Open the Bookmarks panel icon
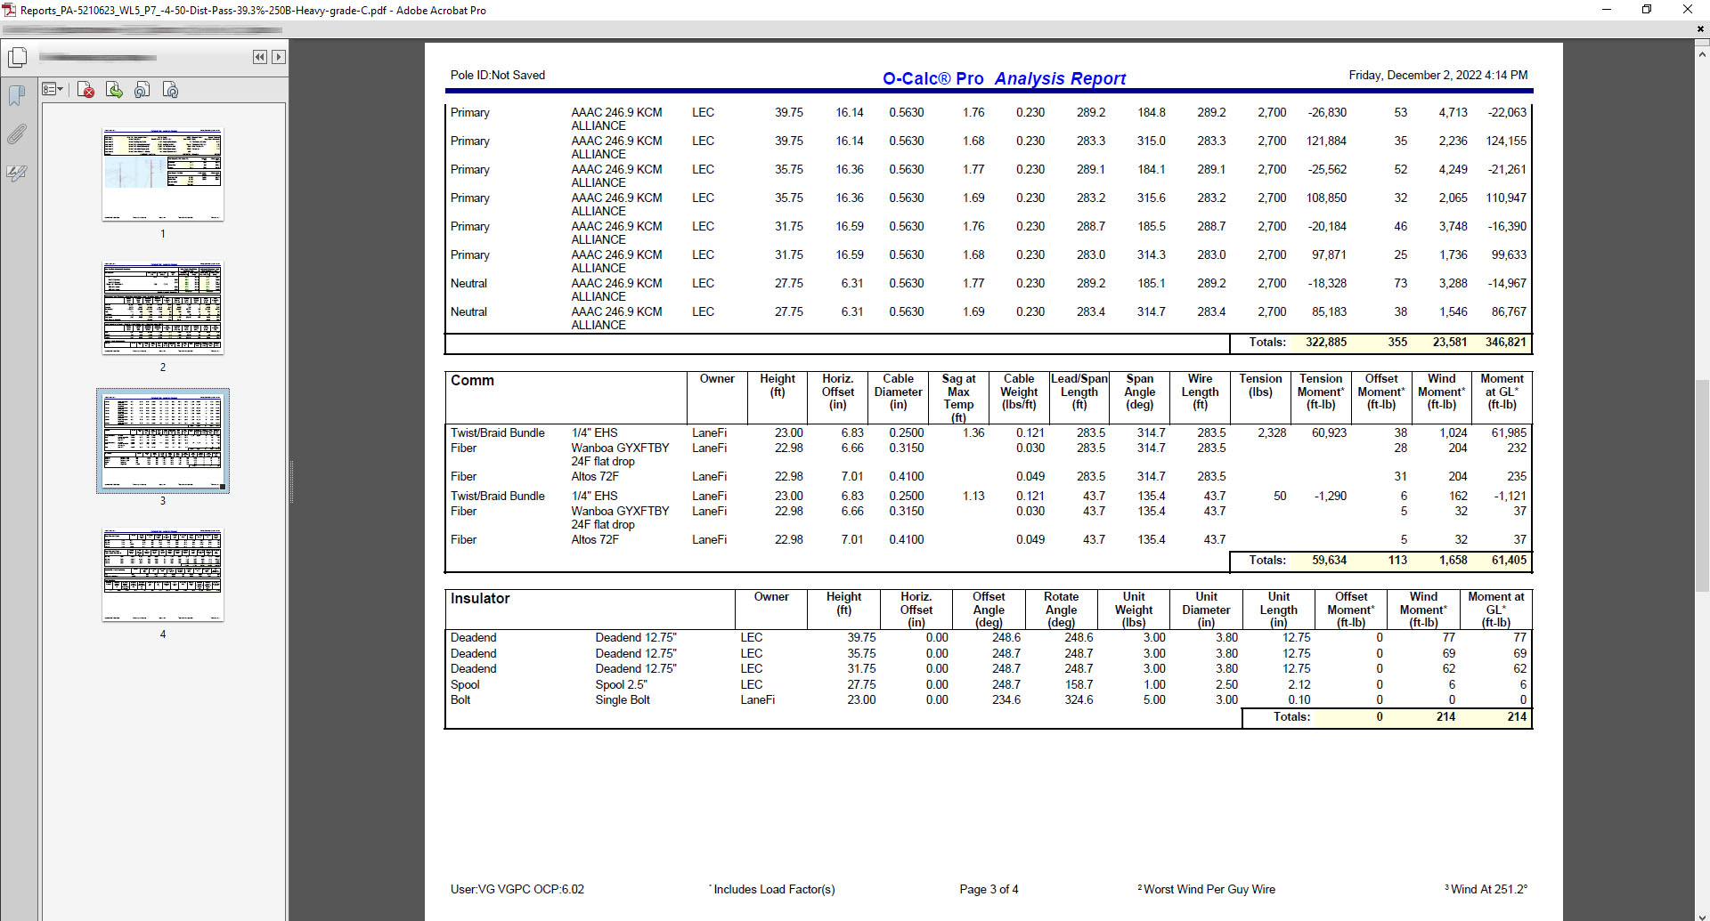Image resolution: width=1710 pixels, height=921 pixels. point(17,95)
